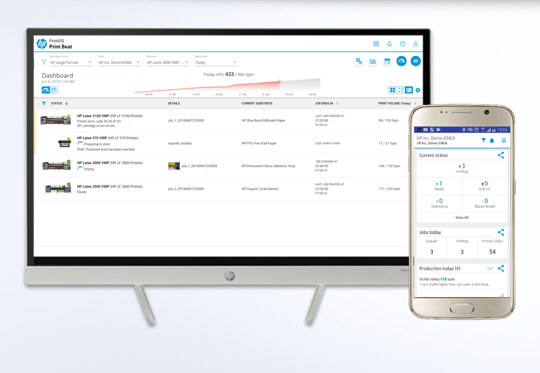The width and height of the screenshot is (540, 373).
Task: Sort by the STATUS column arrow
Action: (x=66, y=103)
